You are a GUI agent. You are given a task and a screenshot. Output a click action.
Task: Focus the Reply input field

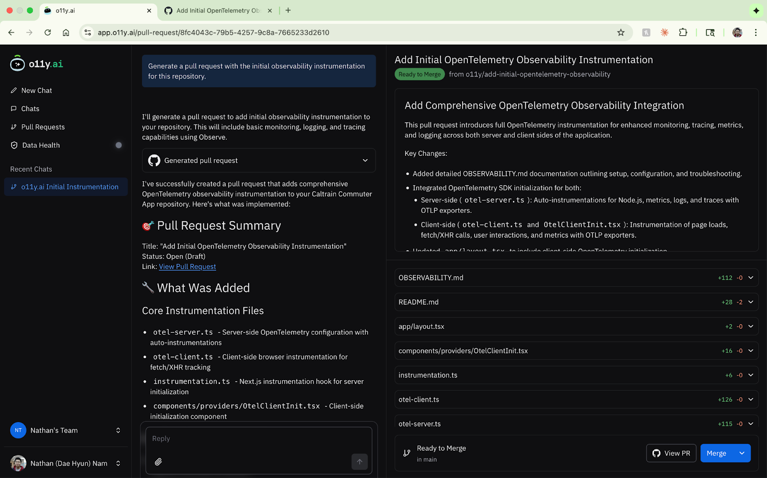coord(259,439)
